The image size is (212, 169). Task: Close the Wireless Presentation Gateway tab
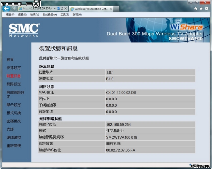click(111, 9)
